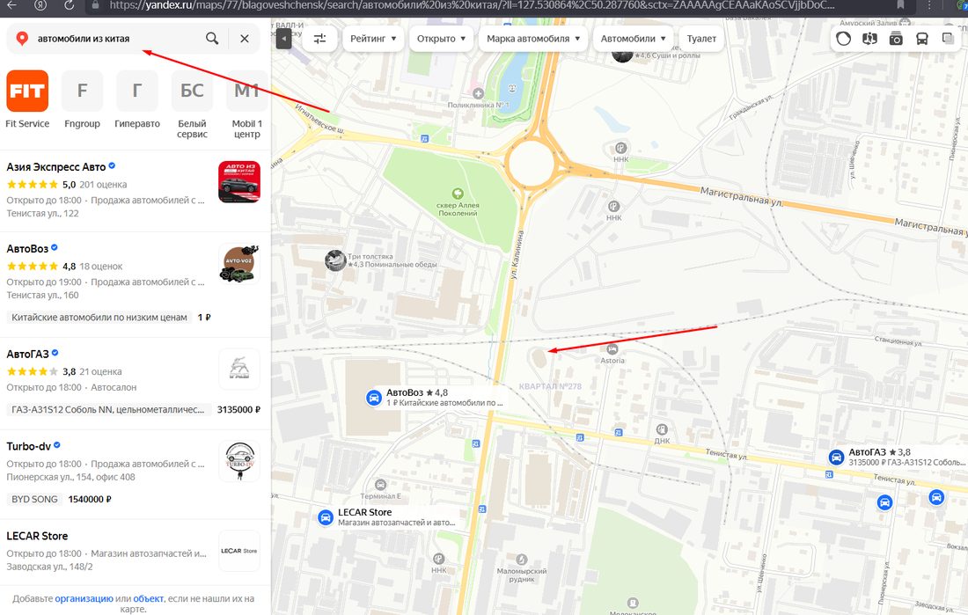The width and height of the screenshot is (968, 615).
Task: Open the Turbo-dv logo thumbnail
Action: click(239, 461)
